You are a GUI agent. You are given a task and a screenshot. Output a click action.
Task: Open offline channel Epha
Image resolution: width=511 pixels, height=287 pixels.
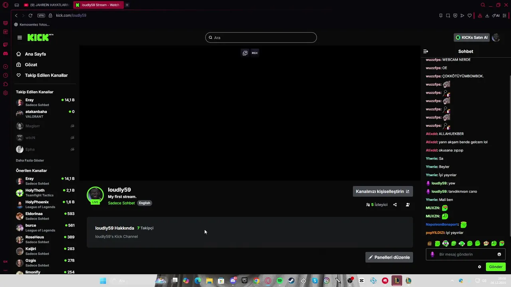pos(45,149)
